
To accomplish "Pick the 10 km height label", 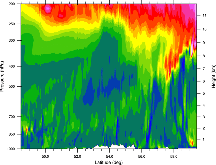I will tap(204, 29).
